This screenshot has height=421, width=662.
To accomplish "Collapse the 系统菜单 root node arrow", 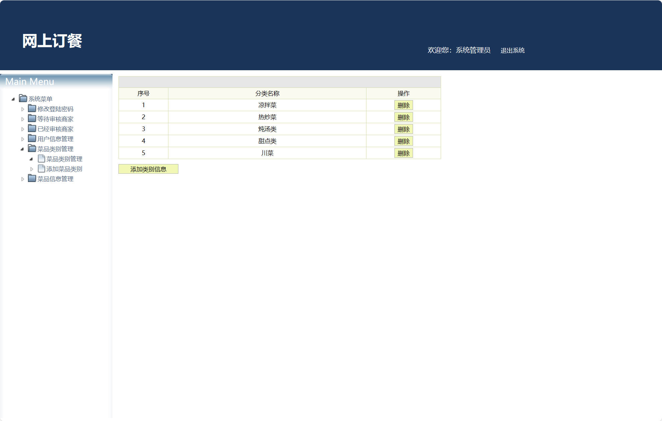I will [x=13, y=99].
